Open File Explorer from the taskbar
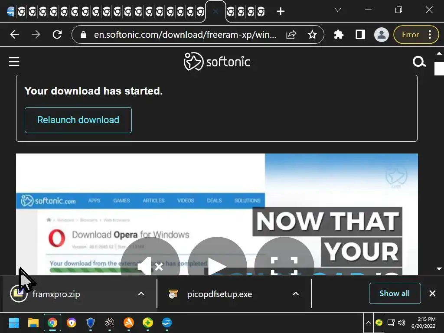Viewport: 444px width, 333px height. 33,323
